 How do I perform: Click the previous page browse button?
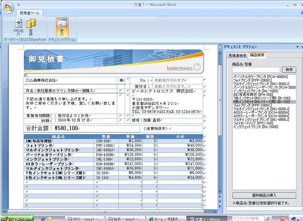(220, 196)
